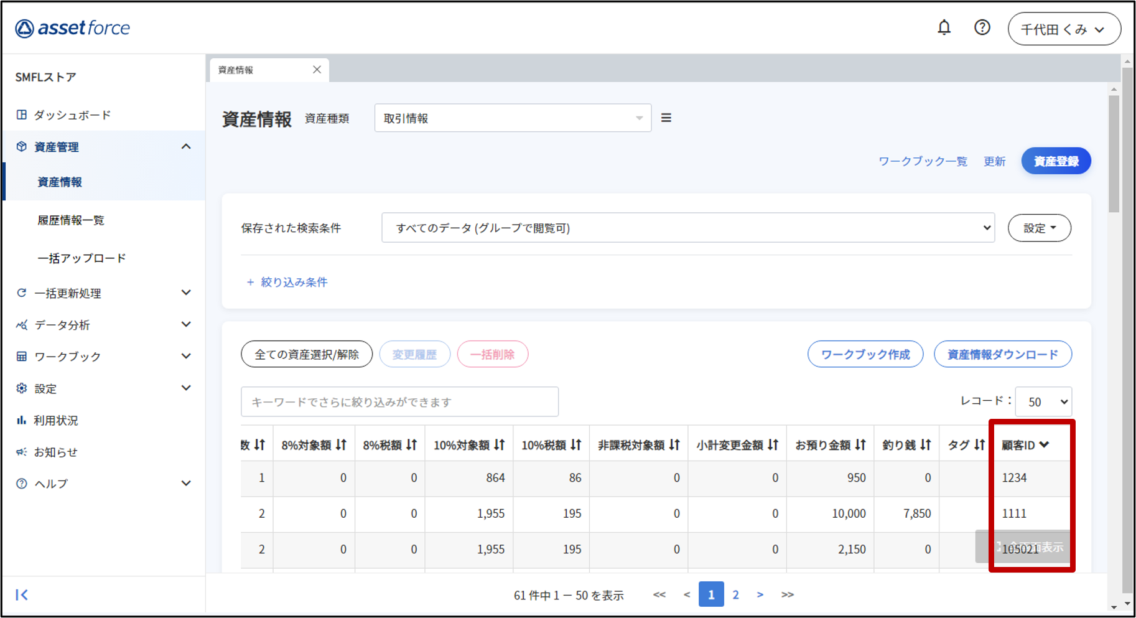Screen dimensions: 1136x618
Task: Go to 履歴情報一覧 in the sidebar
Action: 71,220
